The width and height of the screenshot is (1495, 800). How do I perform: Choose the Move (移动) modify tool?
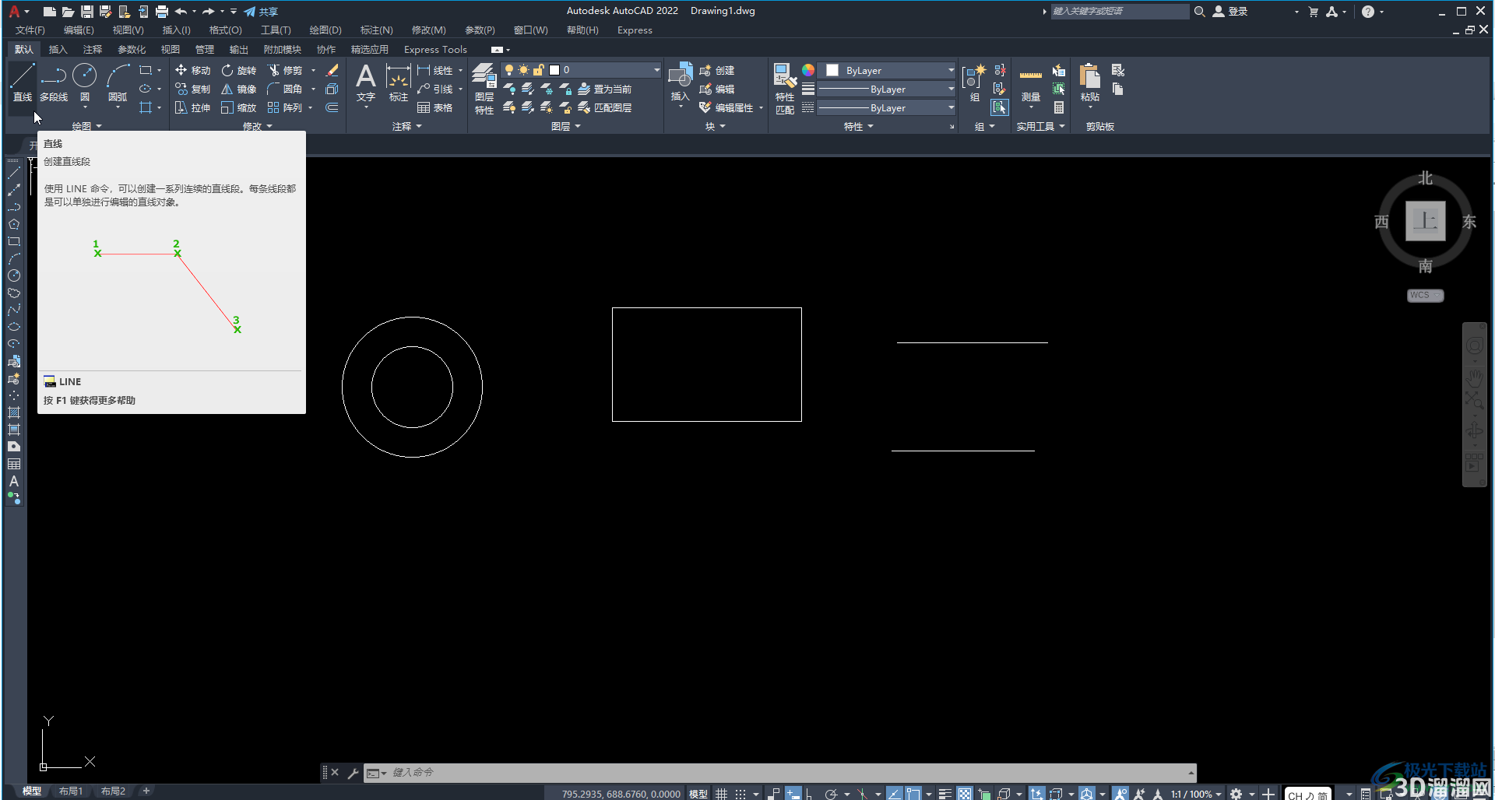[192, 70]
